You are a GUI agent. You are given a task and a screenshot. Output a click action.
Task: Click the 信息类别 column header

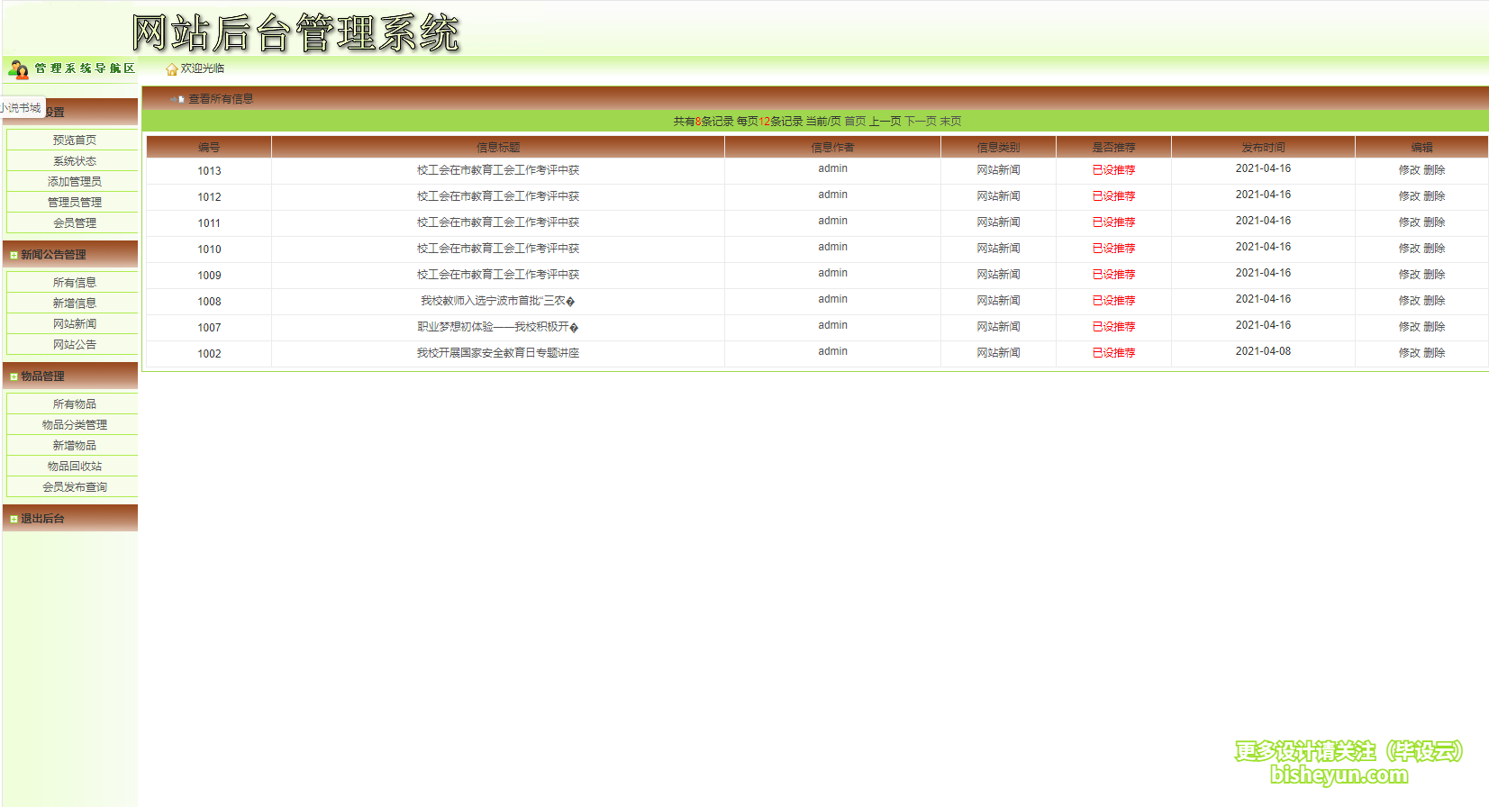pos(998,147)
